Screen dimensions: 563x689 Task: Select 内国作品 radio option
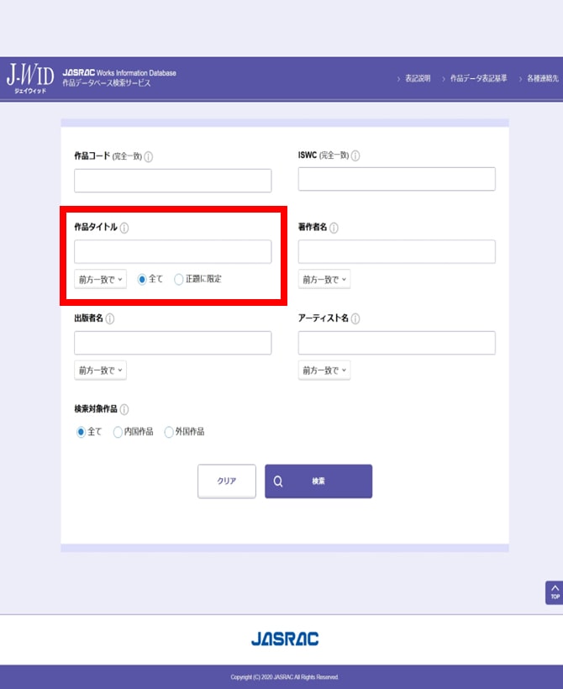(x=118, y=432)
